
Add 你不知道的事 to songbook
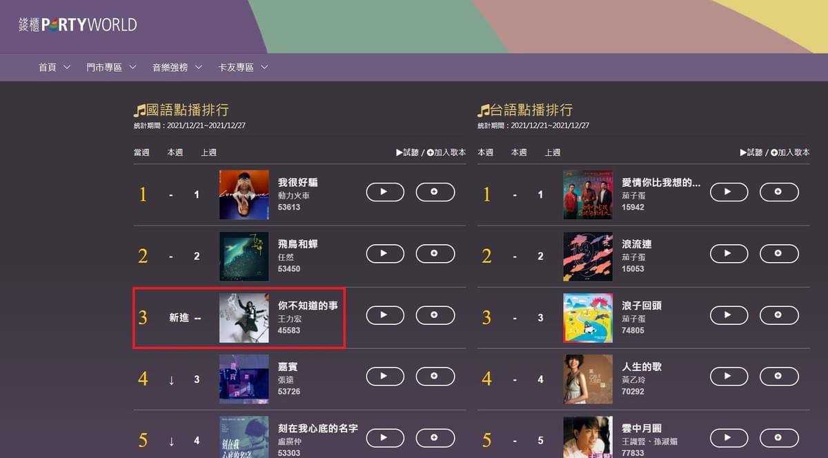tap(435, 315)
